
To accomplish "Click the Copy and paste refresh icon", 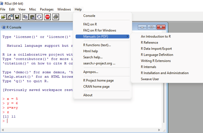I will [x=39, y=17].
